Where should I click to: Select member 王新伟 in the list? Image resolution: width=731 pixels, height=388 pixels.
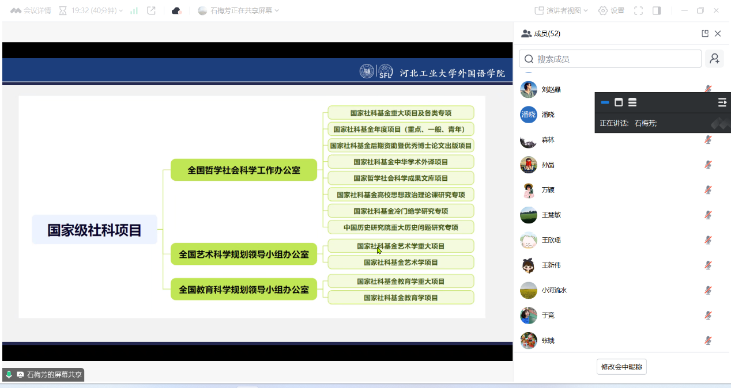[551, 265]
